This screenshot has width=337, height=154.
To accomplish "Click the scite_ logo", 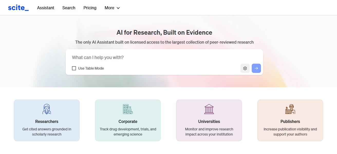I will pyautogui.click(x=18, y=8).
